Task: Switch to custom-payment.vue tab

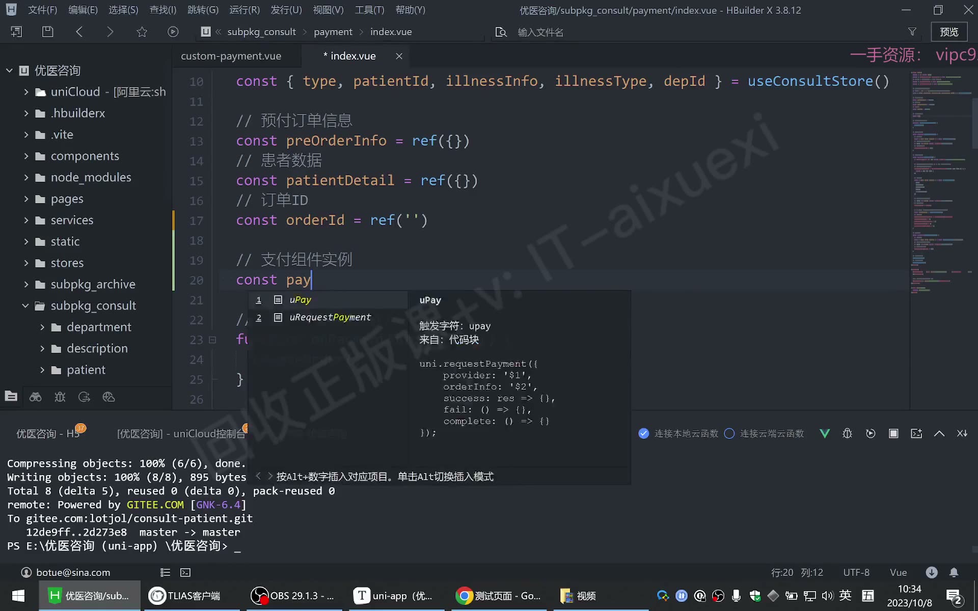Action: (231, 56)
